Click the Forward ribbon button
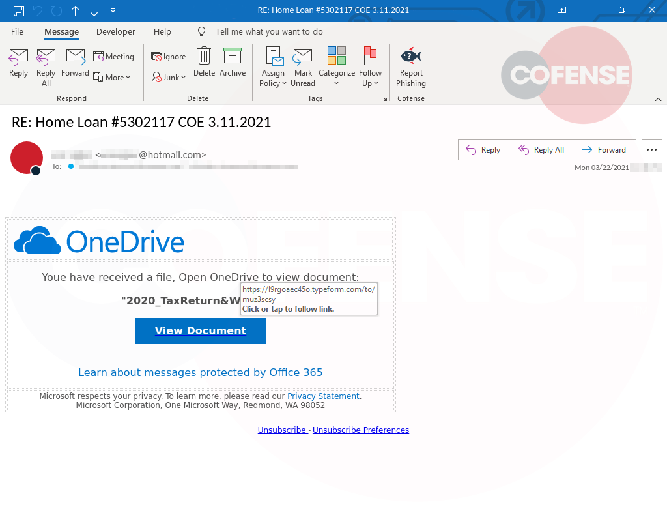 [x=76, y=63]
